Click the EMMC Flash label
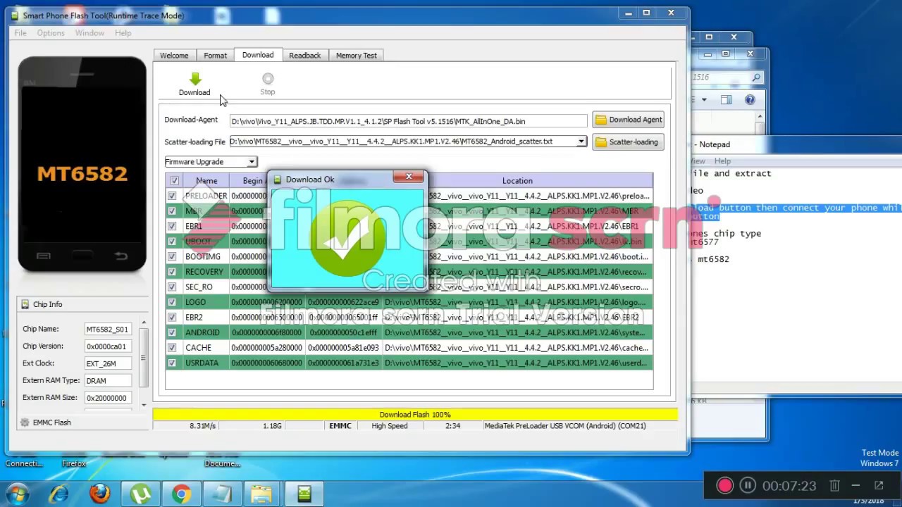The width and height of the screenshot is (902, 507). (x=52, y=423)
